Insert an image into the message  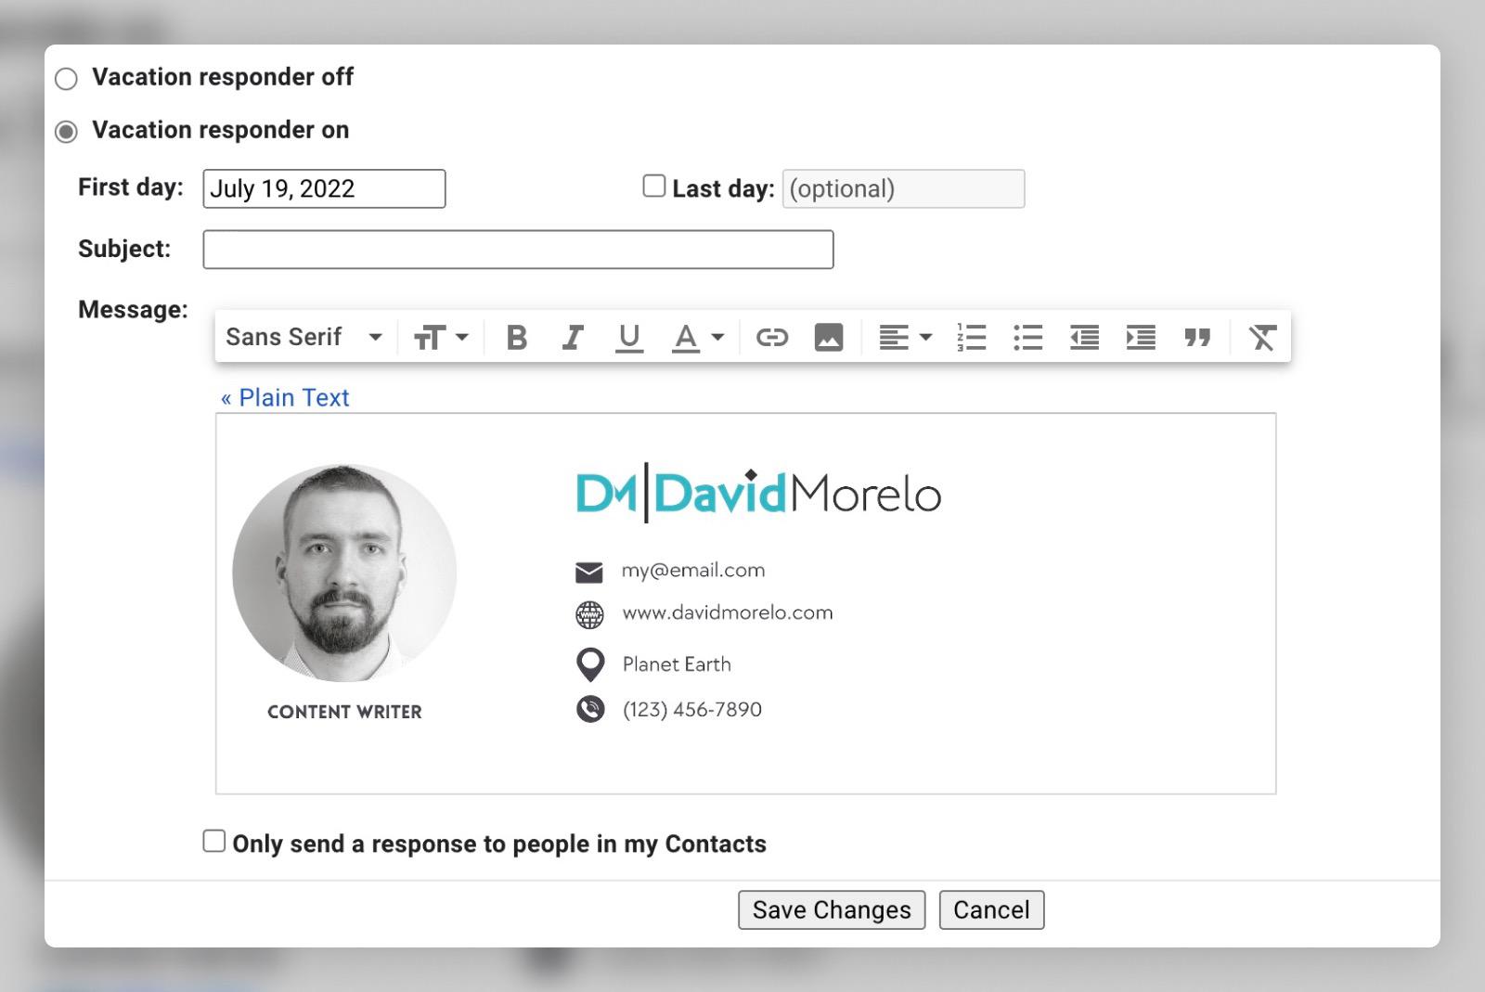tap(829, 337)
